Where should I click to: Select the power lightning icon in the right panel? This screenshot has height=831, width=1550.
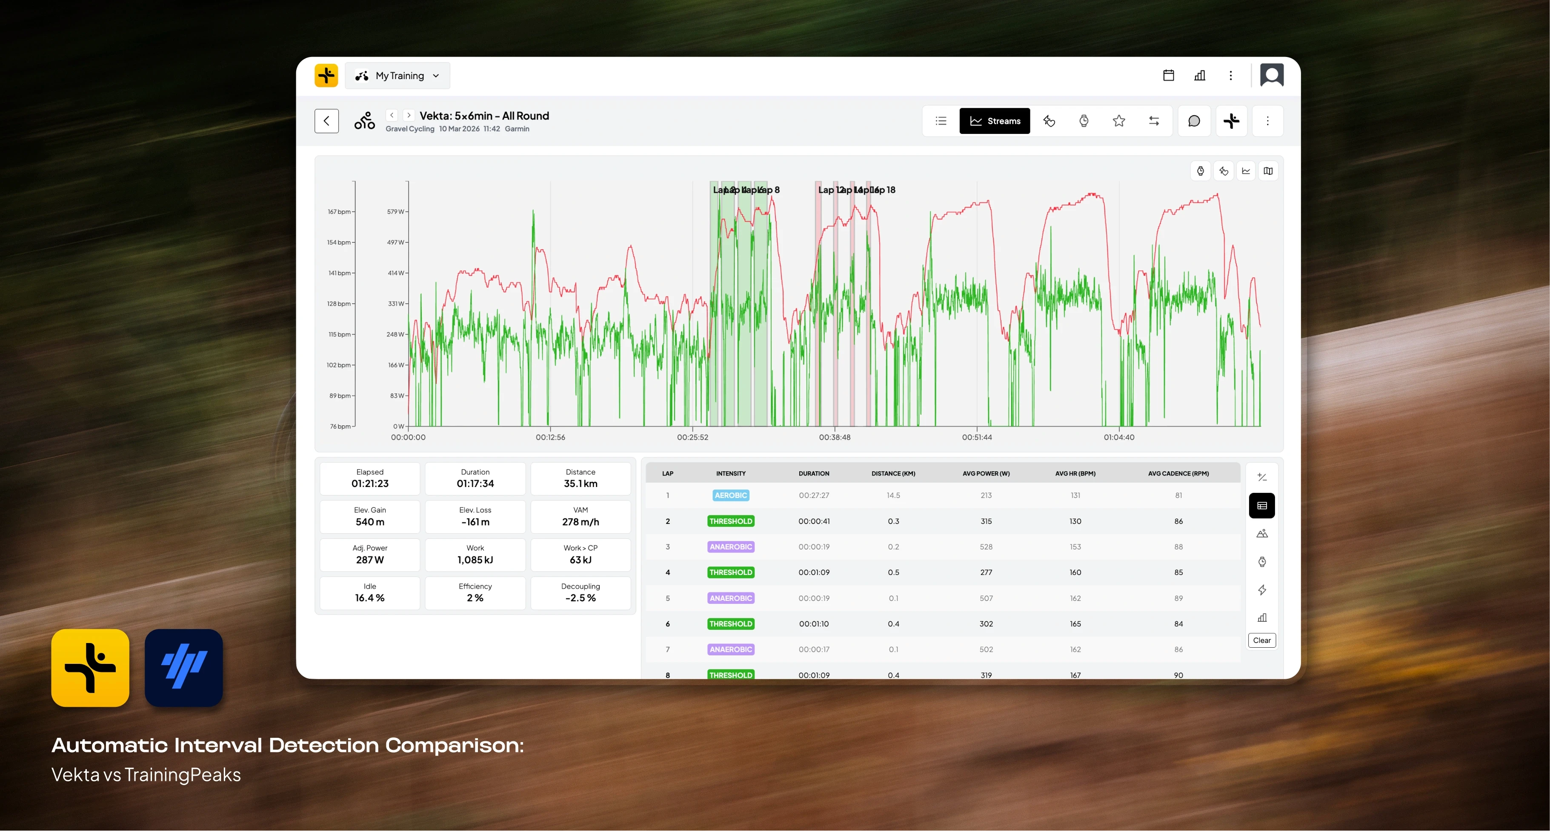tap(1262, 590)
